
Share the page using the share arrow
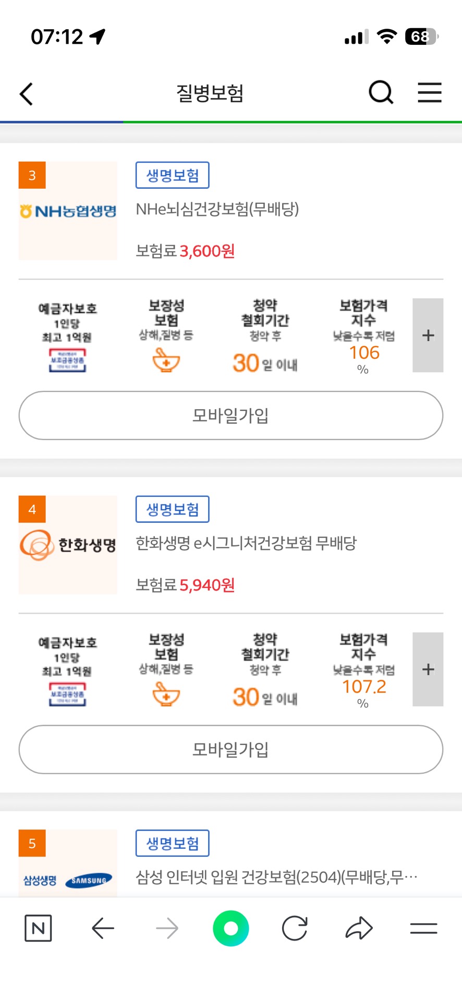coord(359,928)
